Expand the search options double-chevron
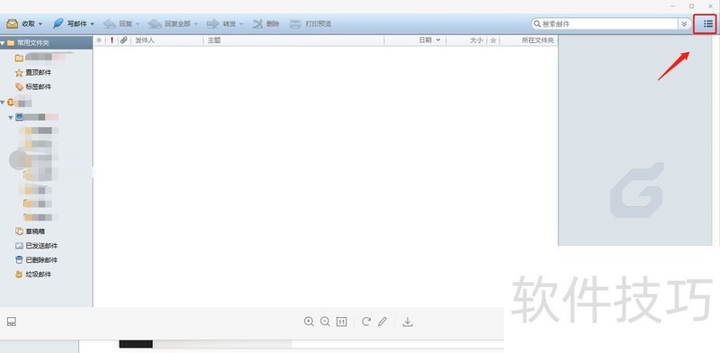The width and height of the screenshot is (720, 353). 684,24
